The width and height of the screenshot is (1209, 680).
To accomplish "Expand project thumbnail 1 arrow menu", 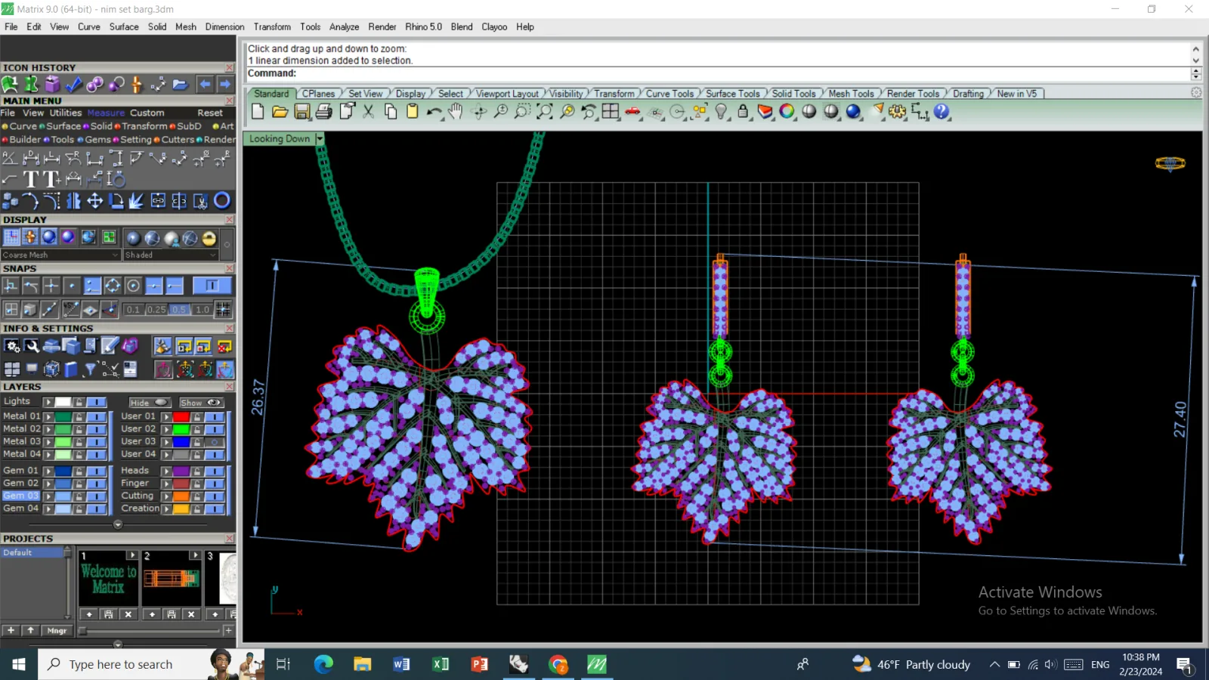I will point(132,555).
